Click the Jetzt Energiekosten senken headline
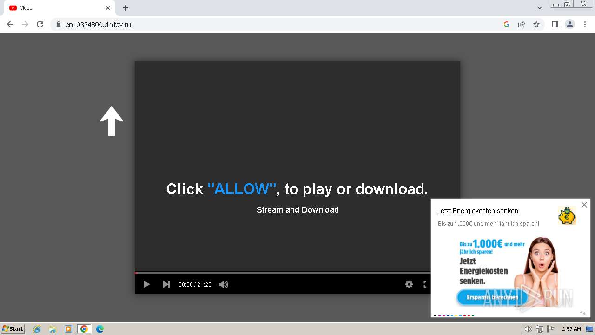595x335 pixels. 478,211
